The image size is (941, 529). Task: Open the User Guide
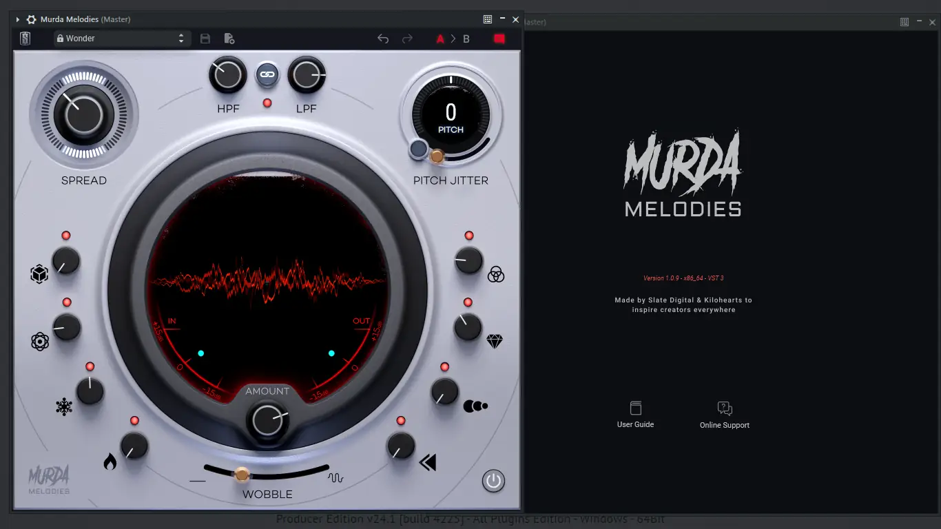click(635, 415)
